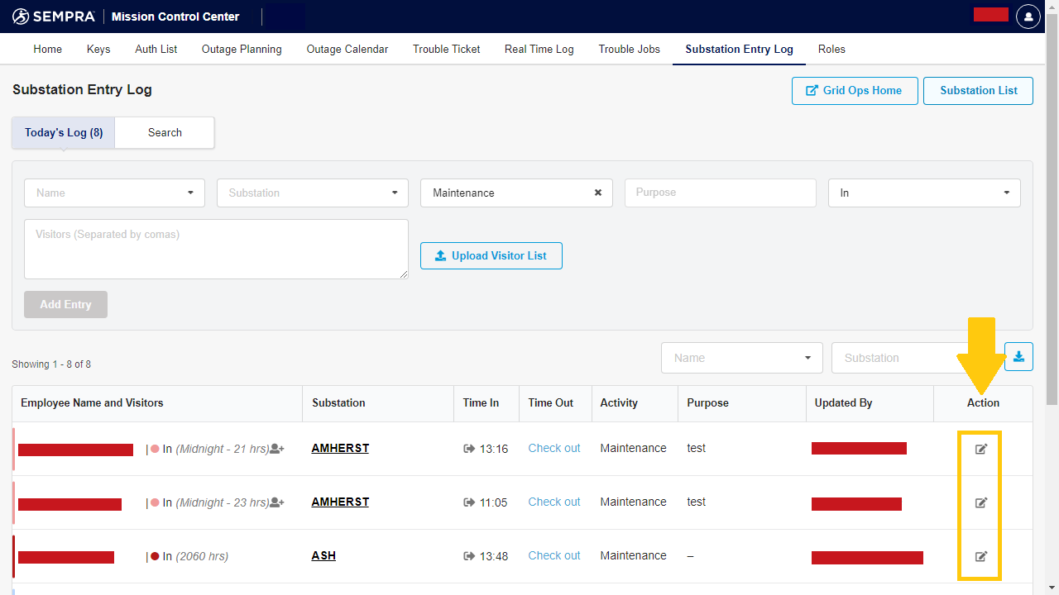Screen dimensions: 1059x595
Task: Add visitors icon on second AMHERST row
Action: click(277, 502)
